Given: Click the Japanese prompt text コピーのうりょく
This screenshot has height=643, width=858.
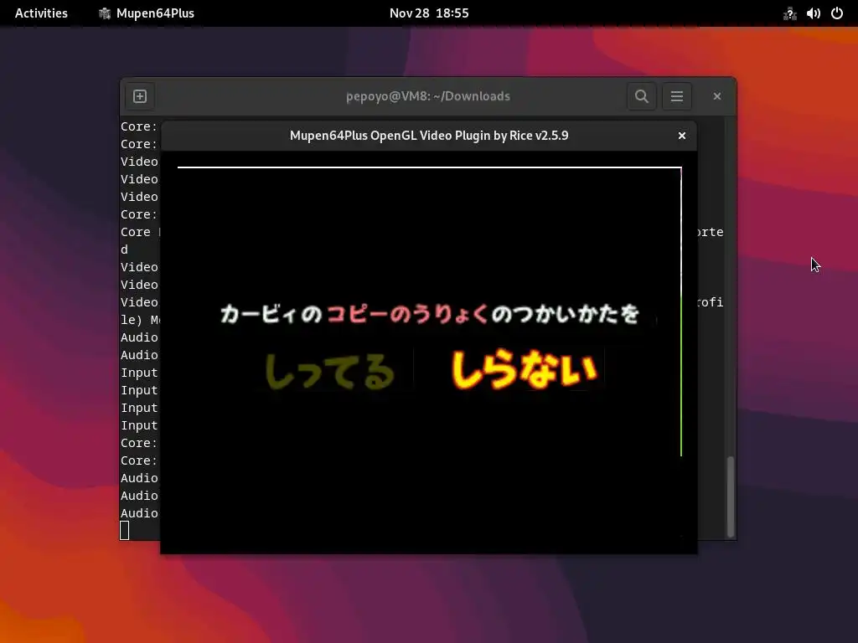Looking at the screenshot, I should coord(406,315).
